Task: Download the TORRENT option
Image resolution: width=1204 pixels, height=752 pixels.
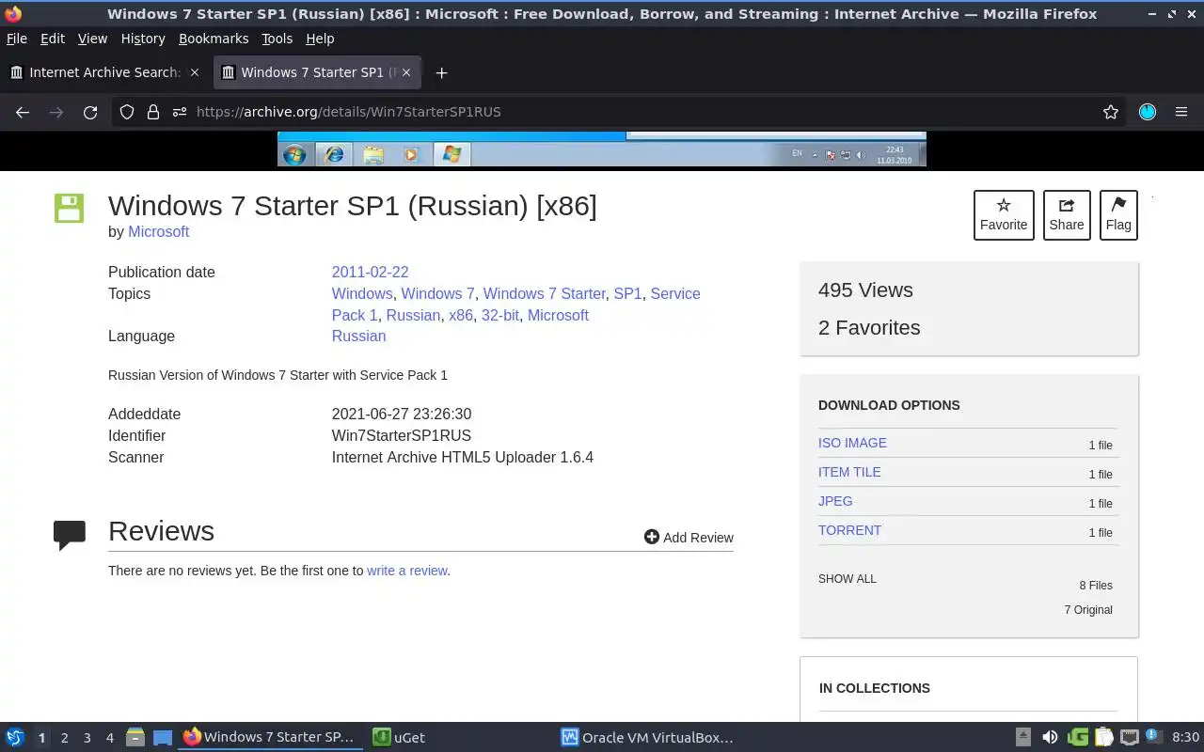Action: click(x=849, y=530)
